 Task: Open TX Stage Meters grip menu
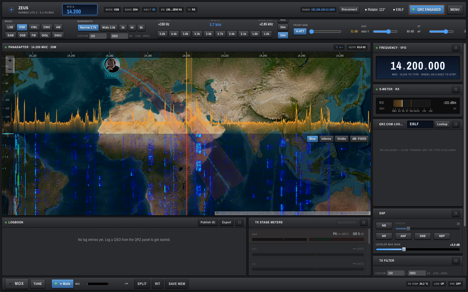click(x=364, y=223)
